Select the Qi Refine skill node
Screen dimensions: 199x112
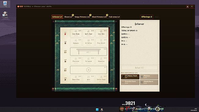(88, 42)
